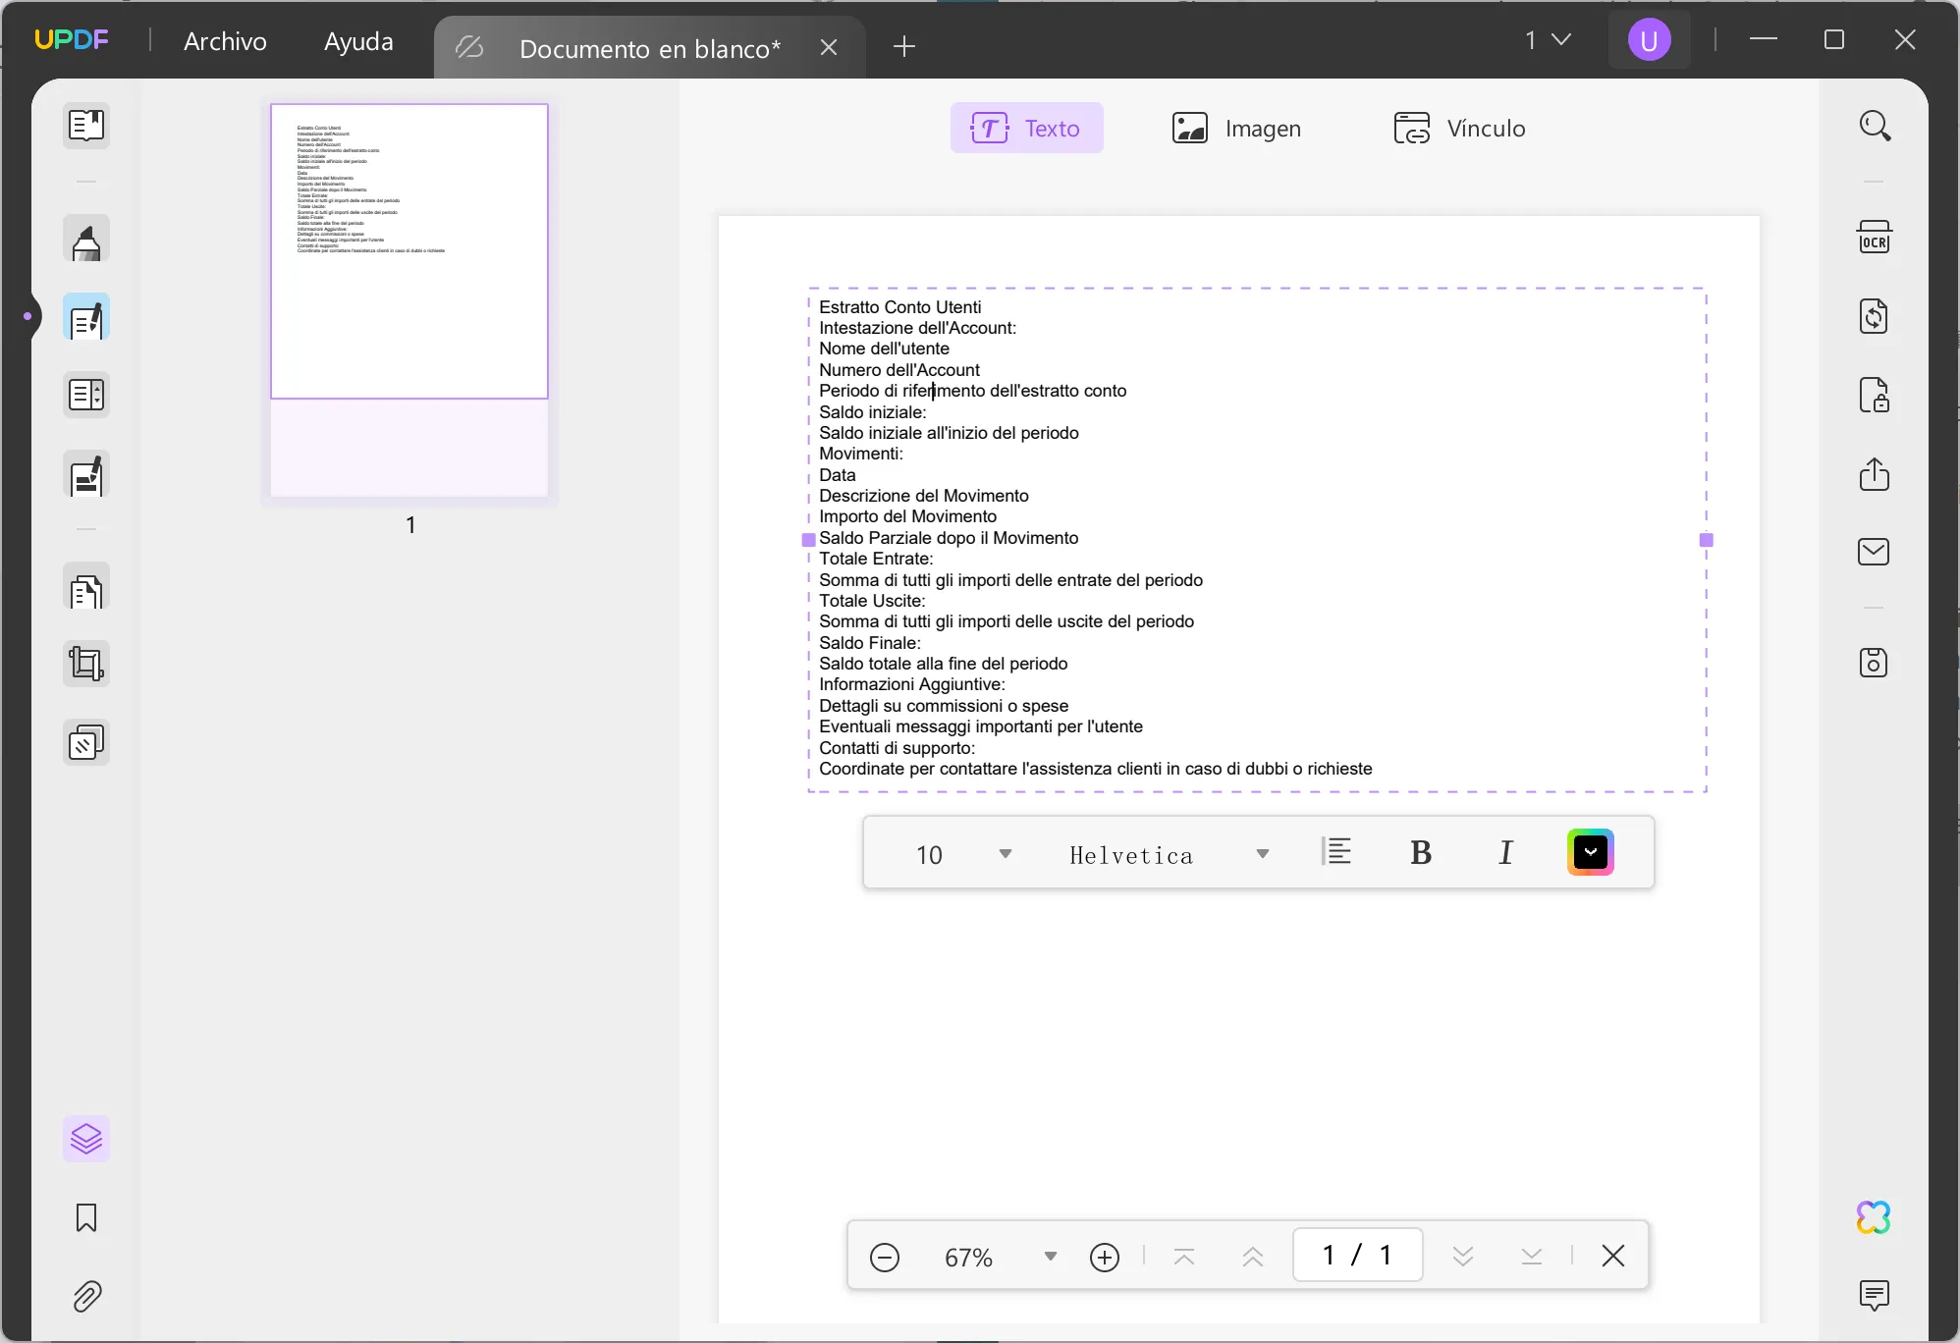Open the comments panel icon
This screenshot has width=1960, height=1343.
point(1875,1296)
